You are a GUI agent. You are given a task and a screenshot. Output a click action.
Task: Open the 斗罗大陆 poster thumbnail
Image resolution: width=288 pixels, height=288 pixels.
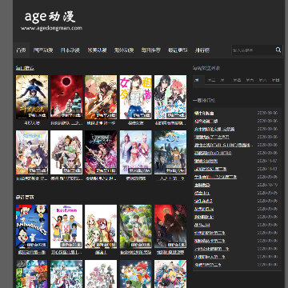[32, 97]
